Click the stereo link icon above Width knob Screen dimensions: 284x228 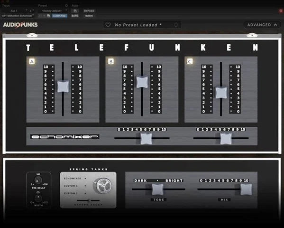[x=38, y=192]
